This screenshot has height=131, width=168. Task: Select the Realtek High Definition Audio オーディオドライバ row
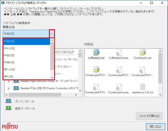[49, 81]
